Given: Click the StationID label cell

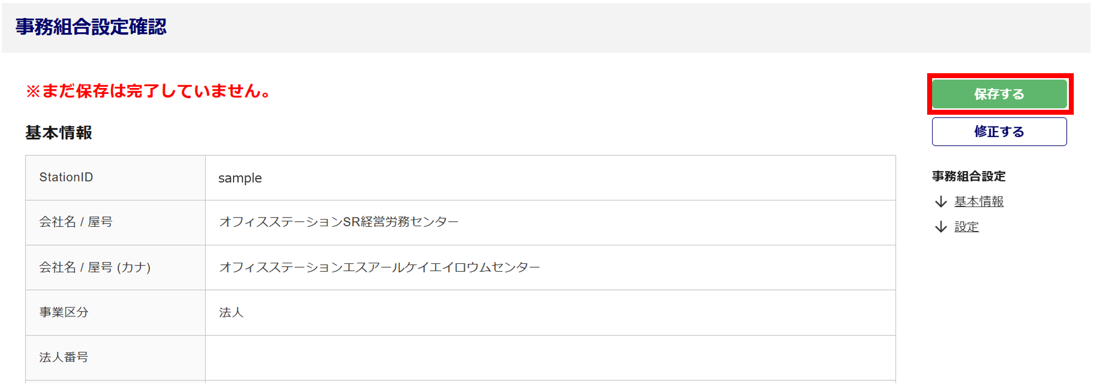Looking at the screenshot, I should click(x=66, y=177).
